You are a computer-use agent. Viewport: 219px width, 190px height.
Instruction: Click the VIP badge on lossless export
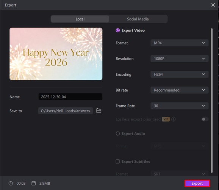point(166,119)
